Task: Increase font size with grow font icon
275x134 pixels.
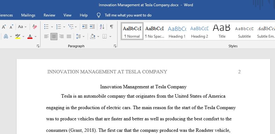Action: (x=4, y=27)
